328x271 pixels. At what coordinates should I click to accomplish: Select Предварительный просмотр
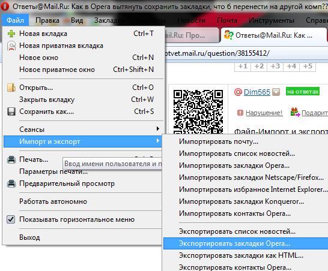(x=83, y=183)
